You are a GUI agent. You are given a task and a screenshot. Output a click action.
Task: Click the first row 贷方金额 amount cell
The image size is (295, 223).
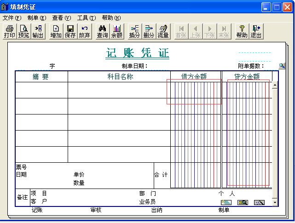[x=247, y=90]
